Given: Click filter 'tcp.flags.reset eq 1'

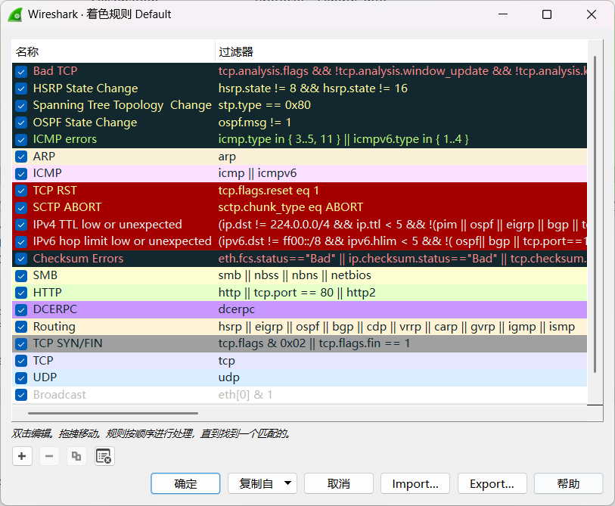Looking at the screenshot, I should (x=269, y=191).
